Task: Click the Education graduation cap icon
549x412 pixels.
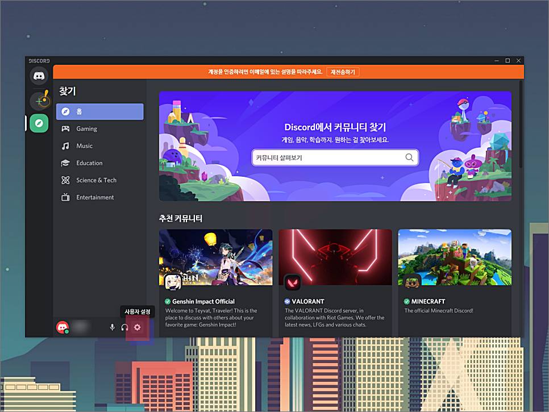Action: tap(65, 163)
